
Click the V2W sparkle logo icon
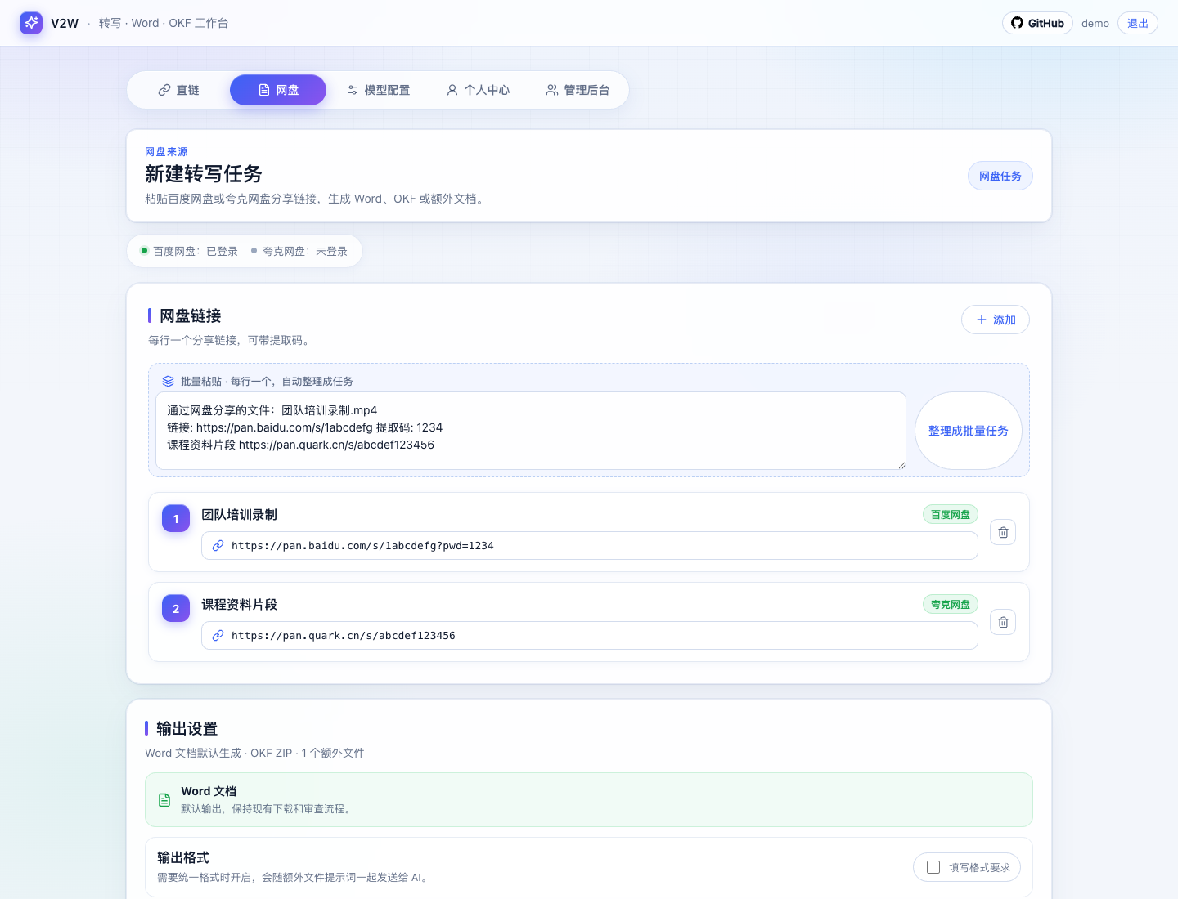click(x=31, y=23)
